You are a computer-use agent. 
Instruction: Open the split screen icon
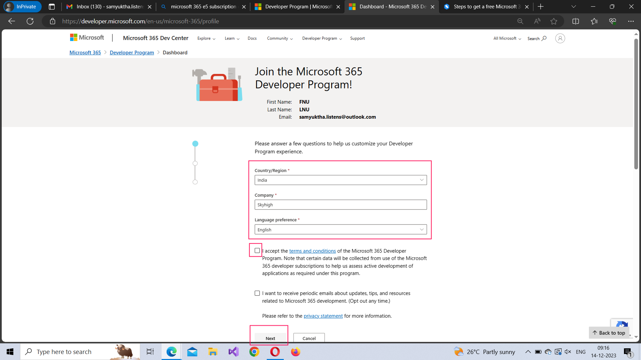(x=575, y=21)
